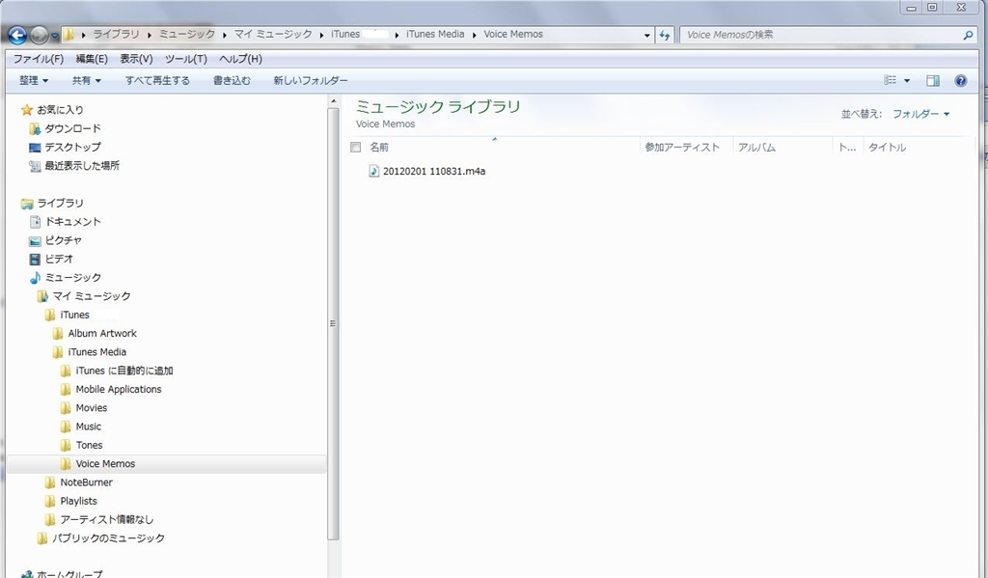Select the ダウンロード folder in favorites

click(x=71, y=128)
